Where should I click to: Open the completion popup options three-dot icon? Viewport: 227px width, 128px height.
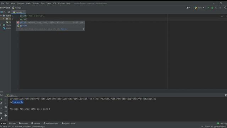click(x=83, y=29)
